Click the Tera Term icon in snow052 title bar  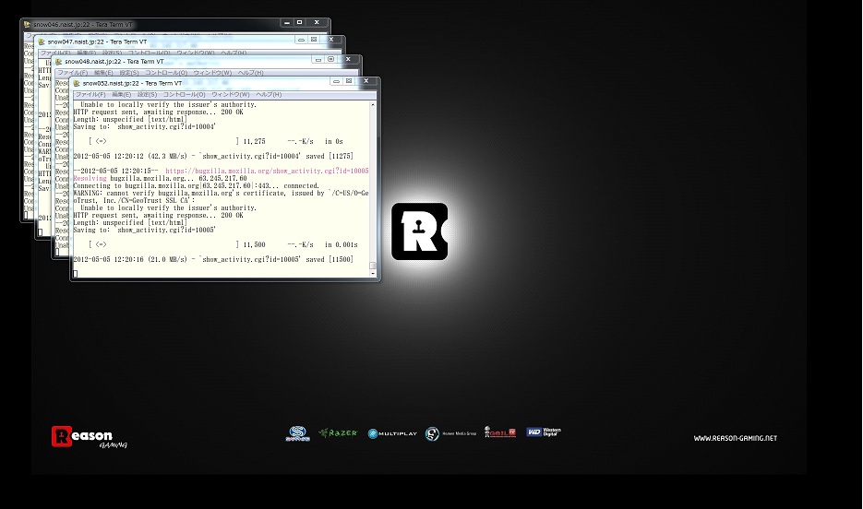pyautogui.click(x=77, y=84)
